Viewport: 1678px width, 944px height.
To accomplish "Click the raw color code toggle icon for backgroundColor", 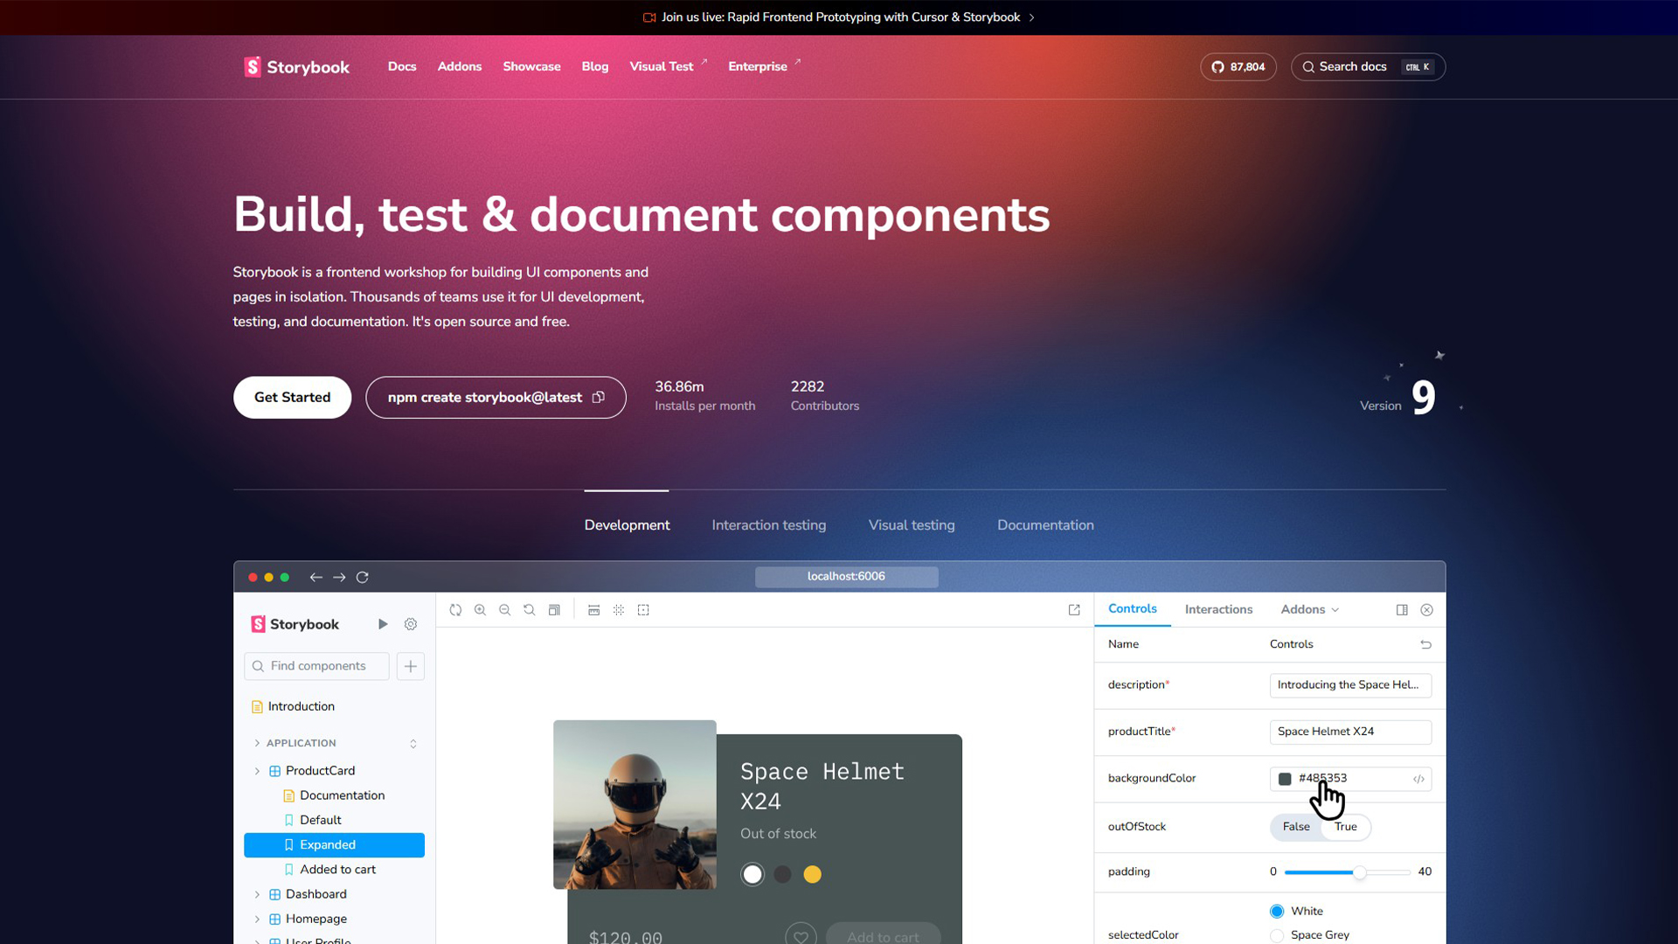I will [1418, 779].
